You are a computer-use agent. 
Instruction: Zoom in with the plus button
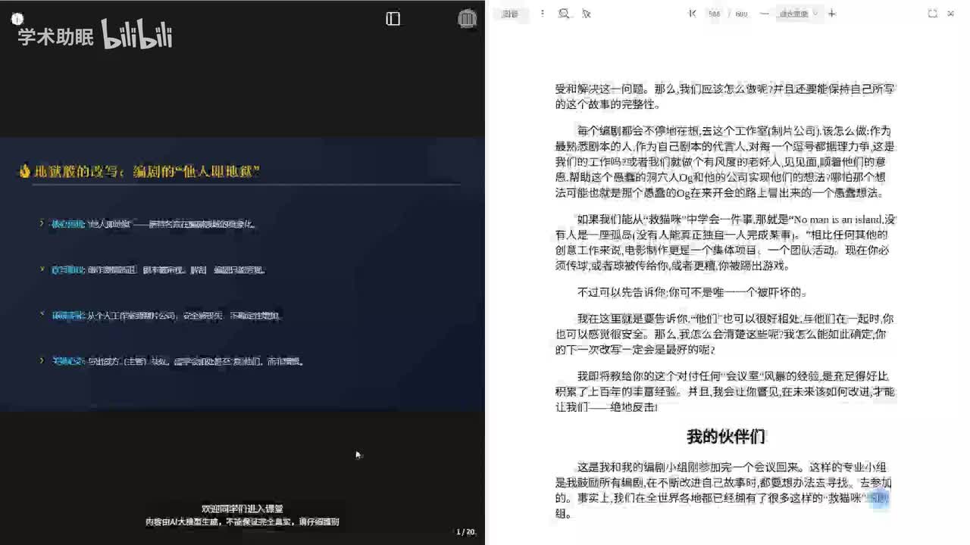832,14
